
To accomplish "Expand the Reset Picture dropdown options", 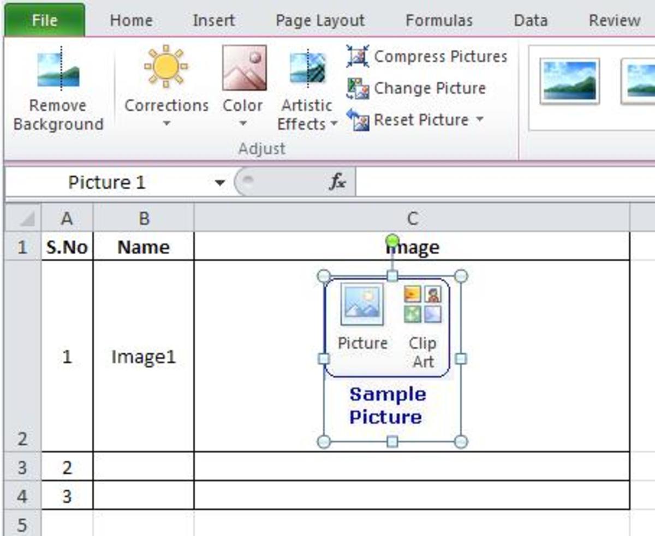I will pyautogui.click(x=479, y=120).
